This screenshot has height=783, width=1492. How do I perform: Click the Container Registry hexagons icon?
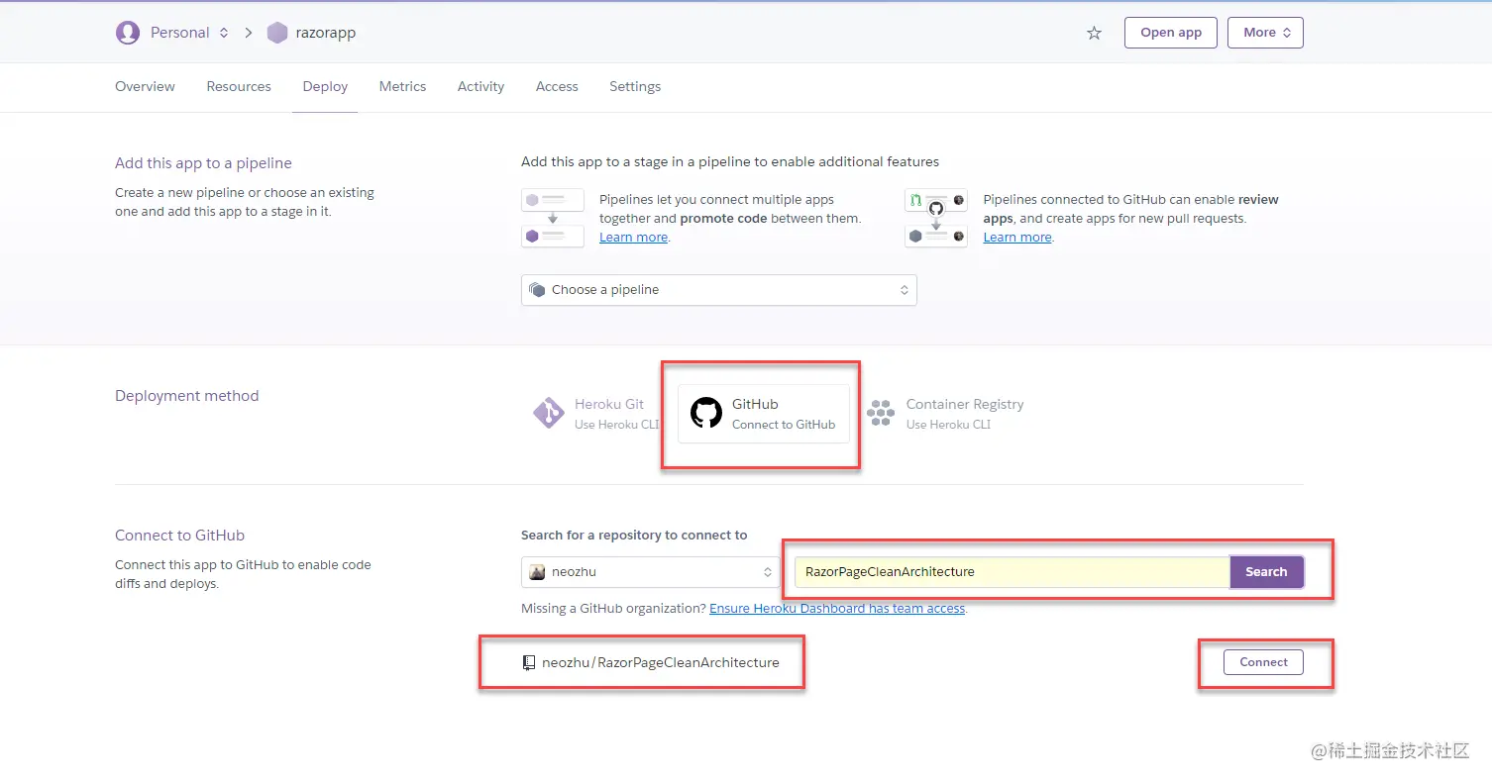pyautogui.click(x=881, y=413)
